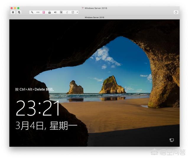Click the window title document icon
Screen dimensions: 189x159
[83, 8]
